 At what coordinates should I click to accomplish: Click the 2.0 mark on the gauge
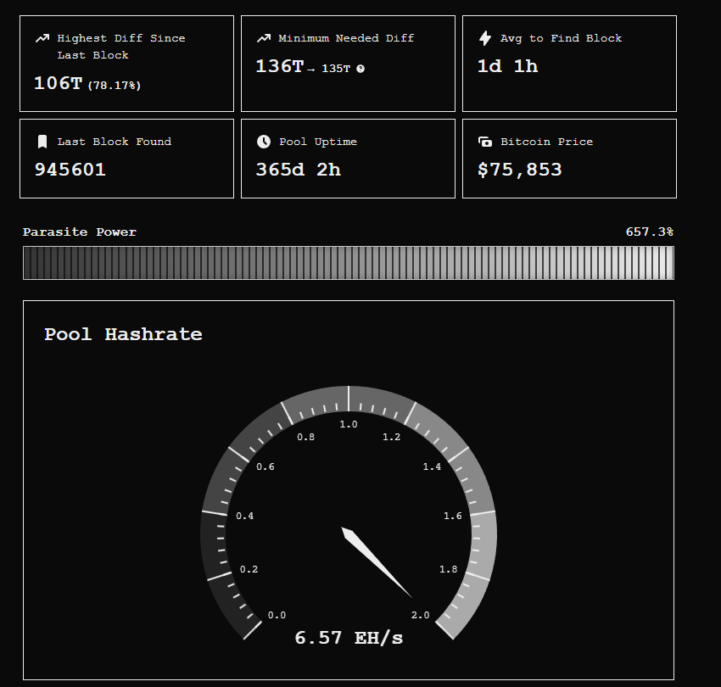(420, 615)
